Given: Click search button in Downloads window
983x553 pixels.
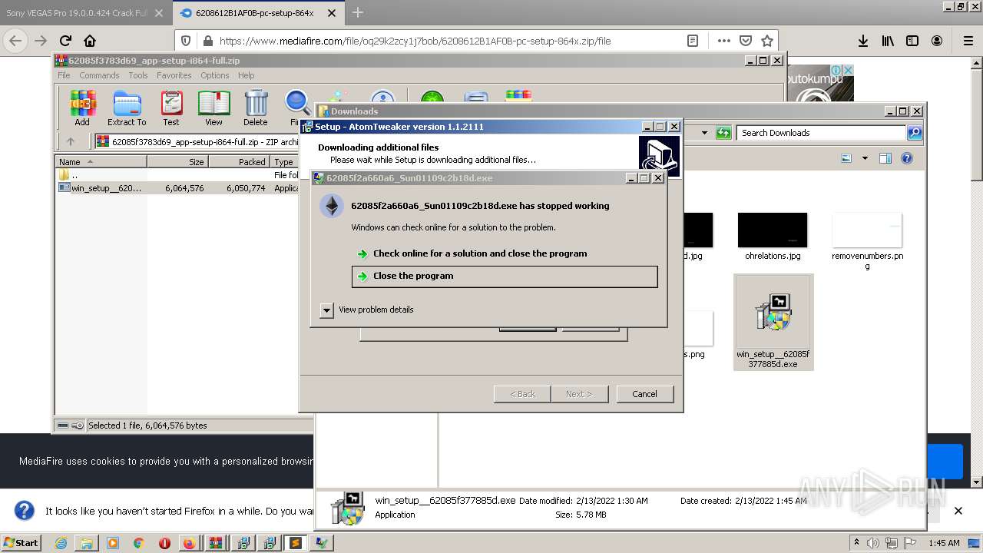Looking at the screenshot, I should pos(915,133).
